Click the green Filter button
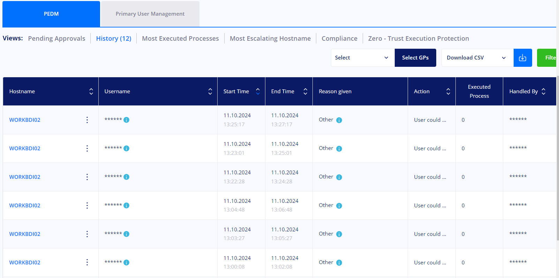This screenshot has height=278, width=559. click(547, 58)
